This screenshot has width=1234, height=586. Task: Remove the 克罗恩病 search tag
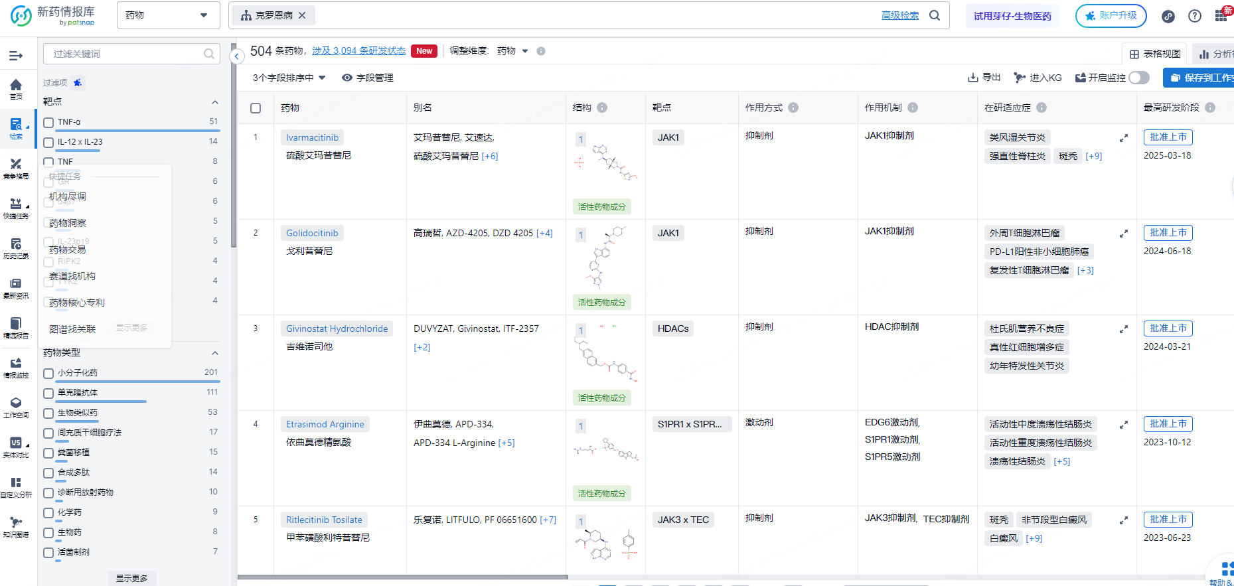pyautogui.click(x=302, y=15)
